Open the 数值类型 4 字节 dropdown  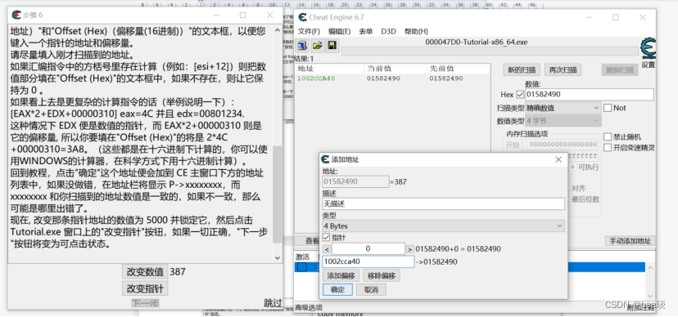click(x=563, y=121)
